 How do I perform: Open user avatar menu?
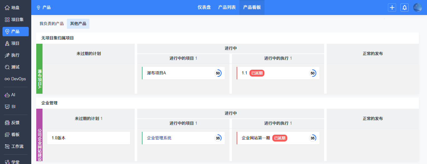tap(418, 7)
